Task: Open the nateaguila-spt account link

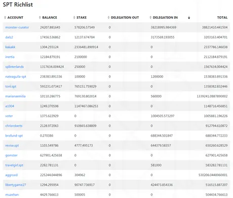Action: [x=16, y=77]
